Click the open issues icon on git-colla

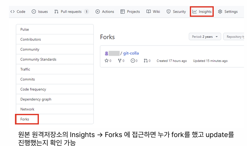click(133, 60)
